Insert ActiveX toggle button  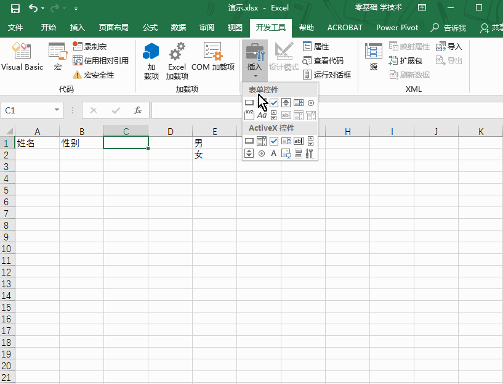coord(299,153)
